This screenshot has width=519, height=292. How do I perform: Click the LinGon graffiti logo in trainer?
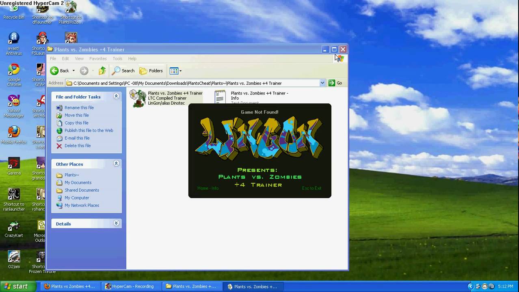[x=259, y=139]
